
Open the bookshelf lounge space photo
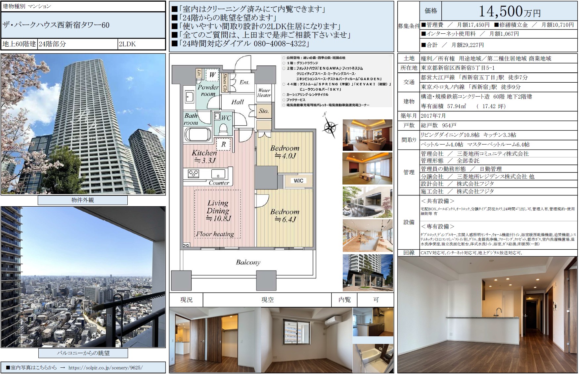click(x=367, y=235)
